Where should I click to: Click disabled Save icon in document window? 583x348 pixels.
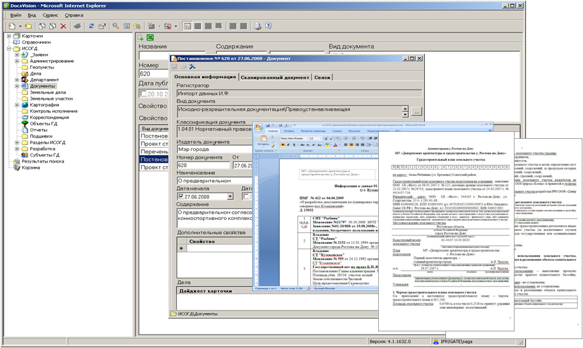coord(174,67)
